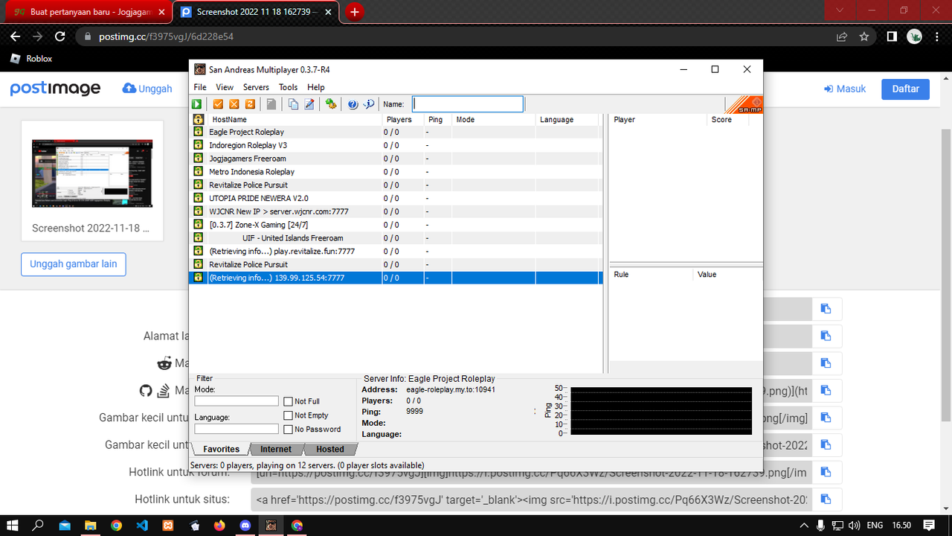Screen dimensions: 952x536
Task: Click the Chrome back arrow
Action: [x=15, y=36]
